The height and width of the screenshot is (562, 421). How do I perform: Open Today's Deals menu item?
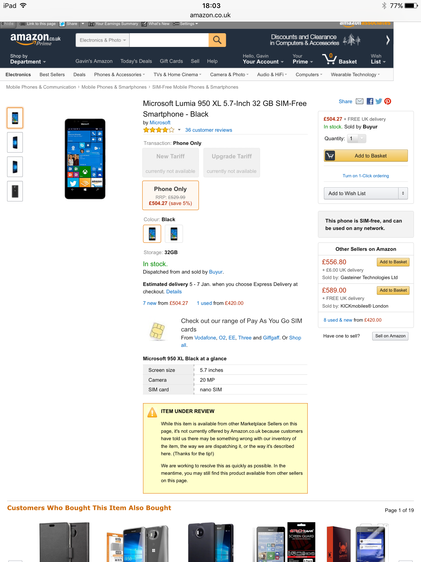coord(136,61)
